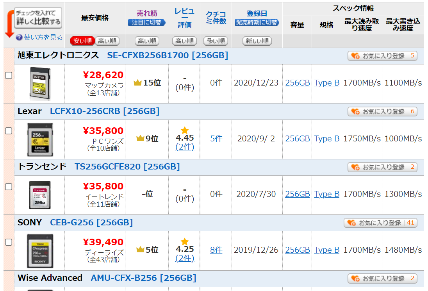
Task: Click the 登録日 column header
Action: [257, 13]
